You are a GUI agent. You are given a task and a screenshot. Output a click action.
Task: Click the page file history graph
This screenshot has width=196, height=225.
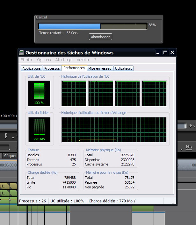(114, 130)
